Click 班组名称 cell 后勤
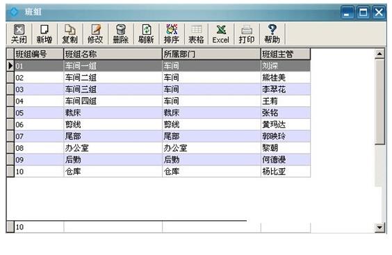The width and height of the screenshot is (392, 255). [113, 160]
